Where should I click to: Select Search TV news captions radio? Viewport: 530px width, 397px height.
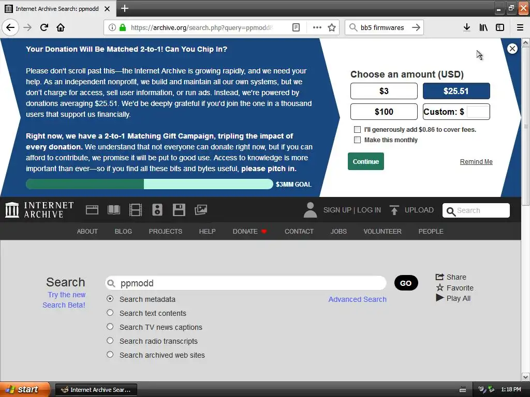click(110, 327)
